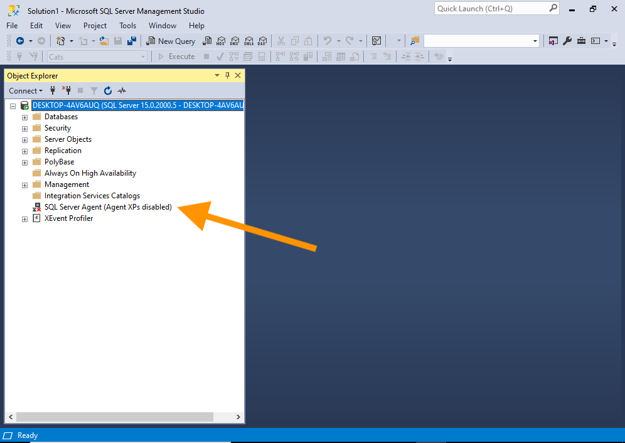Refresh the Object Explorer tree

click(x=108, y=91)
